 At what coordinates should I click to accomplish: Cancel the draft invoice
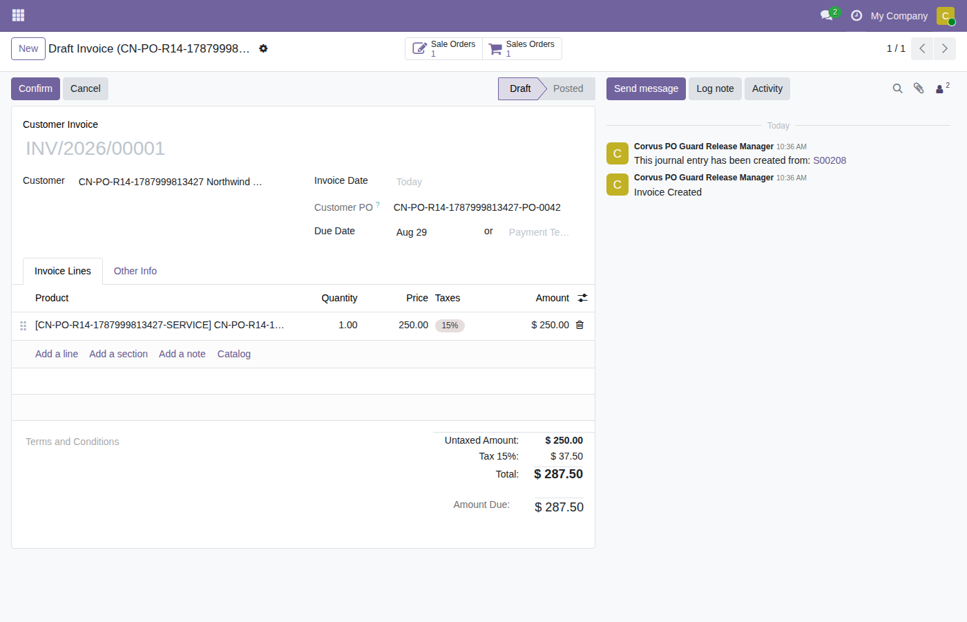coord(86,88)
